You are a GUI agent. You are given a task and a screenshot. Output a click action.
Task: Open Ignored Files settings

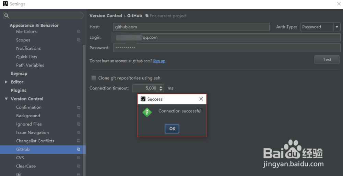click(29, 124)
